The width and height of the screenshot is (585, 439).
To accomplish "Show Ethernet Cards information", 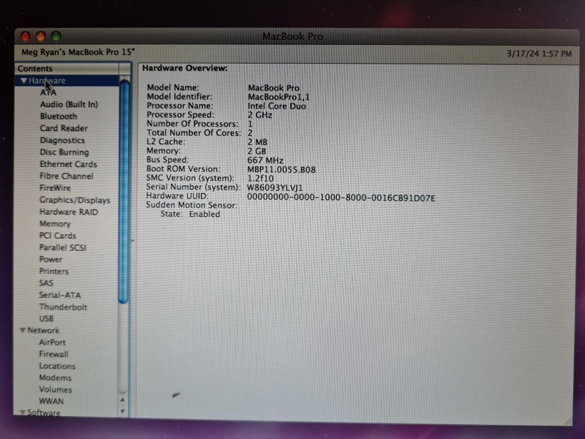I will 68,164.
